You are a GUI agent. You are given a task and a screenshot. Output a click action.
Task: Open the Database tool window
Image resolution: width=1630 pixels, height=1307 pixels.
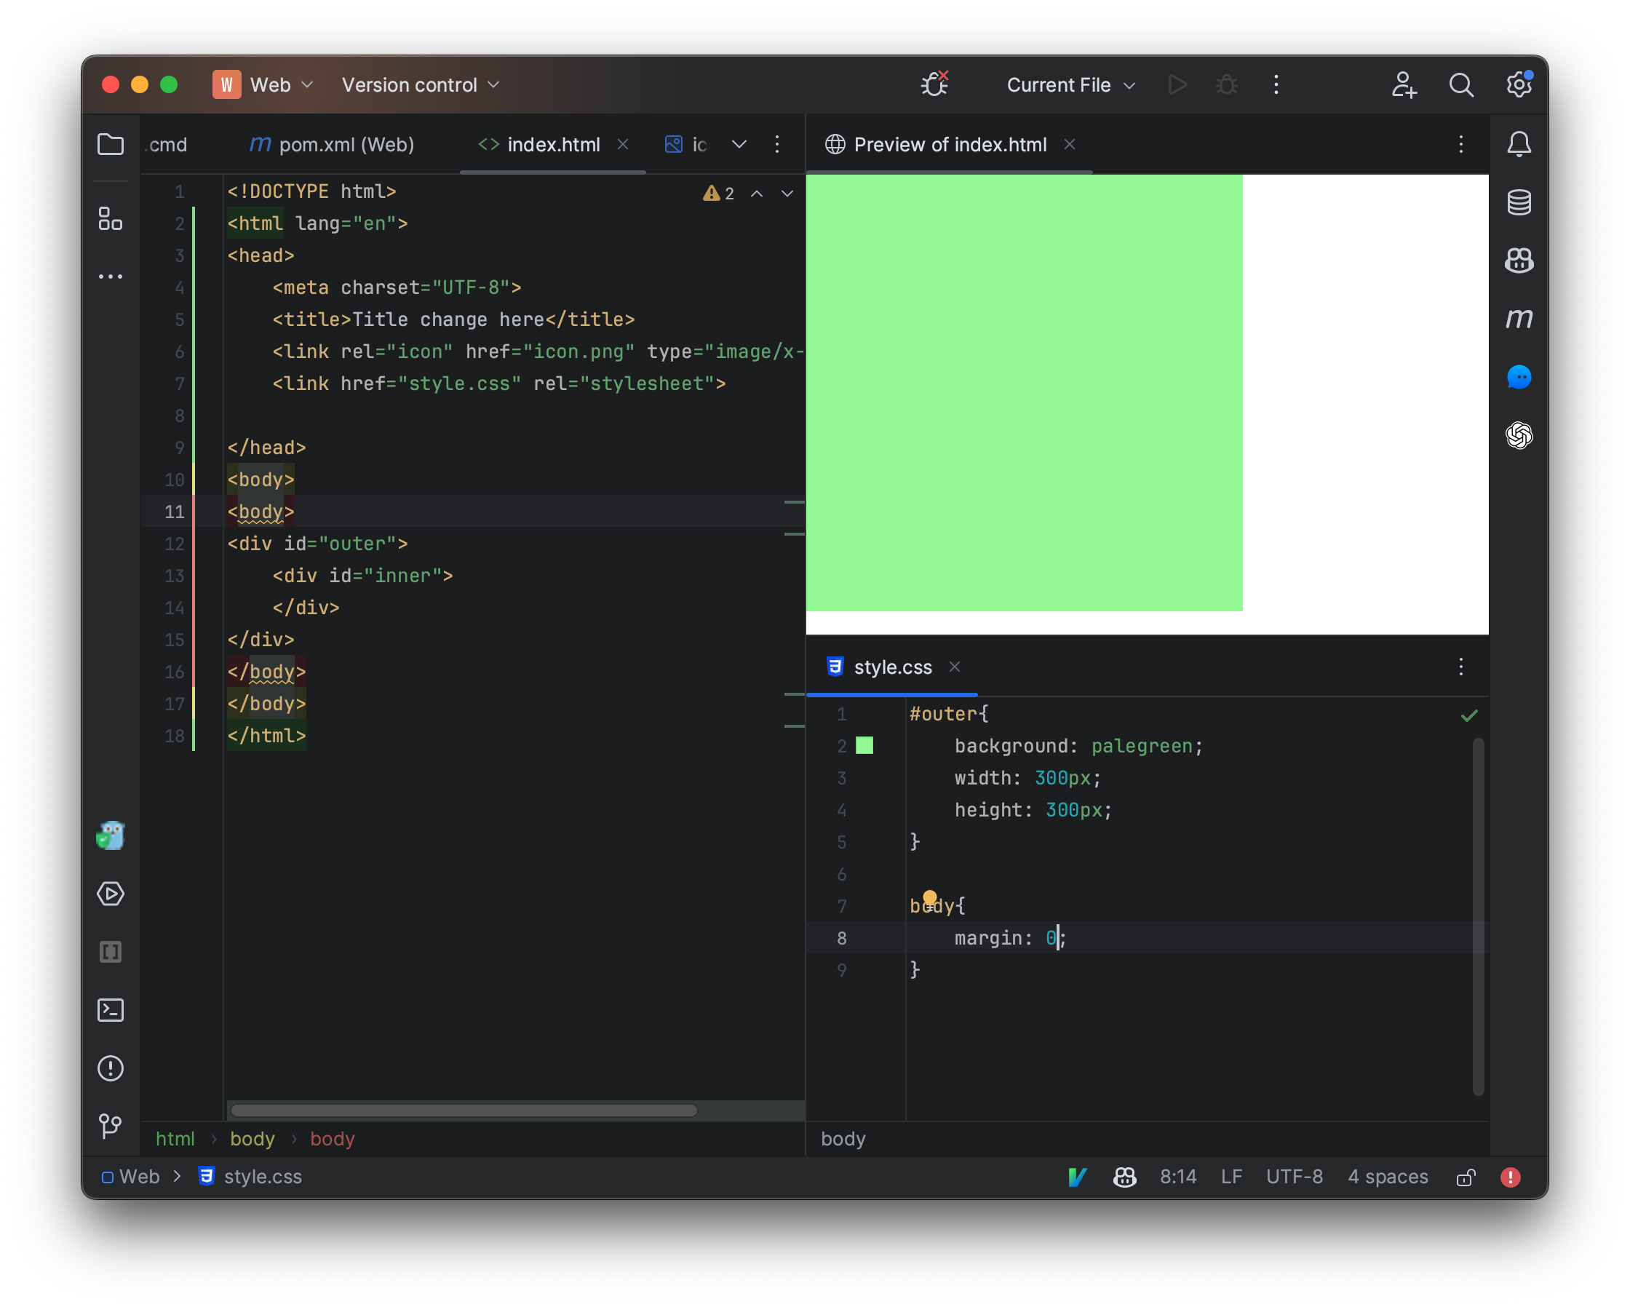pyautogui.click(x=1519, y=202)
